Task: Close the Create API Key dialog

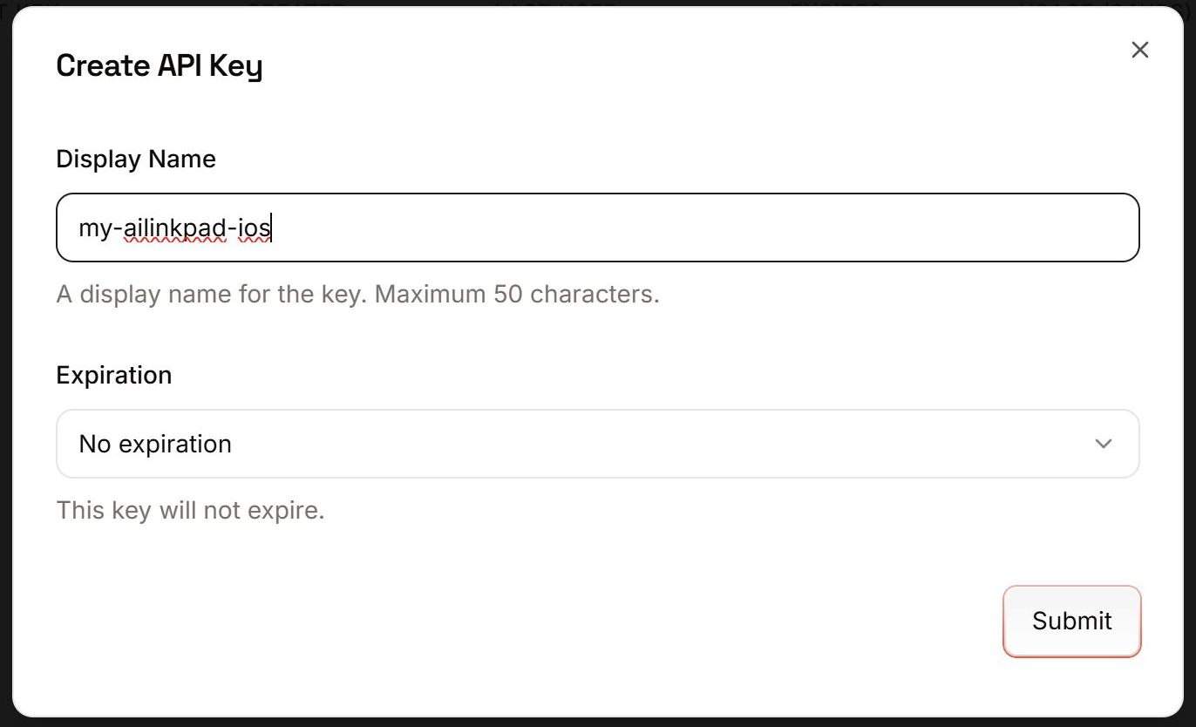Action: pos(1139,51)
